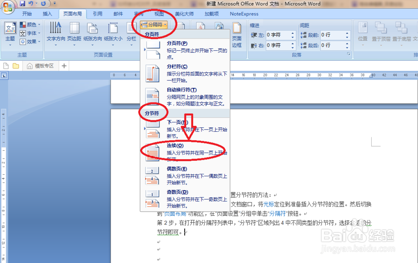Screen dimensions: 418x263
Task: Follow the 页面布局 hyperlink in text
Action: (175, 214)
